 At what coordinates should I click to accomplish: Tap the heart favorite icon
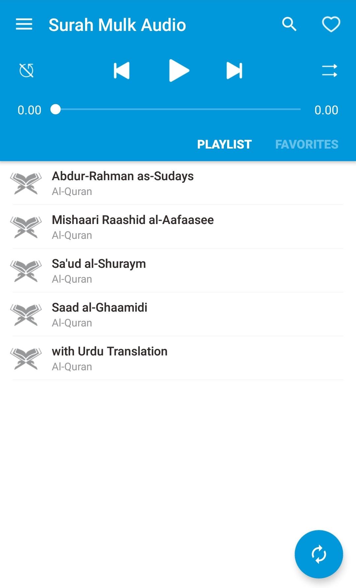pos(331,24)
